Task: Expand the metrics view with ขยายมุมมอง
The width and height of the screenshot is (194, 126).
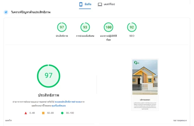Action: tap(180, 120)
